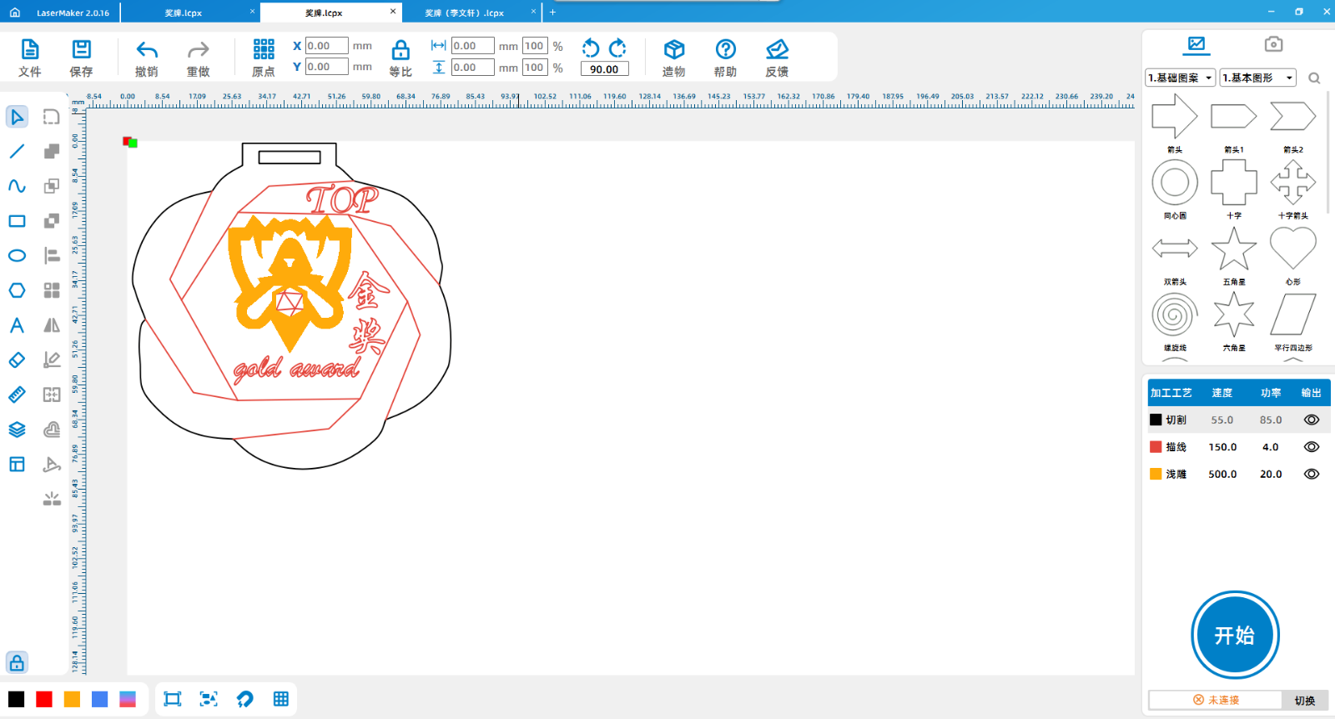
Task: Click the X position input field
Action: (326, 46)
